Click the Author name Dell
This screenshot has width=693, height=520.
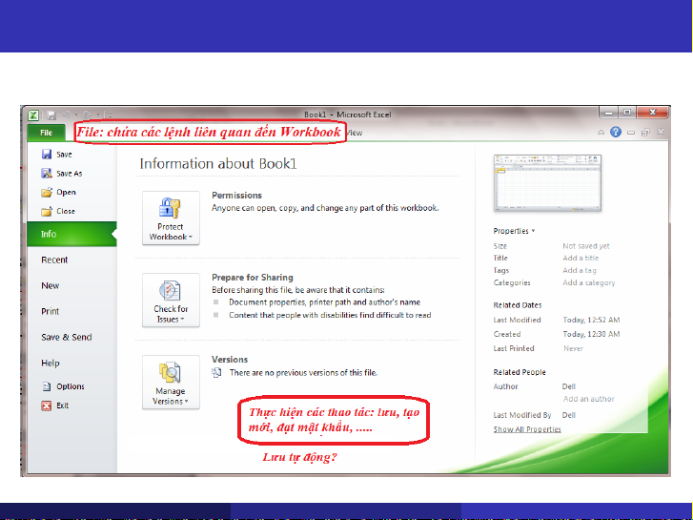pos(569,386)
